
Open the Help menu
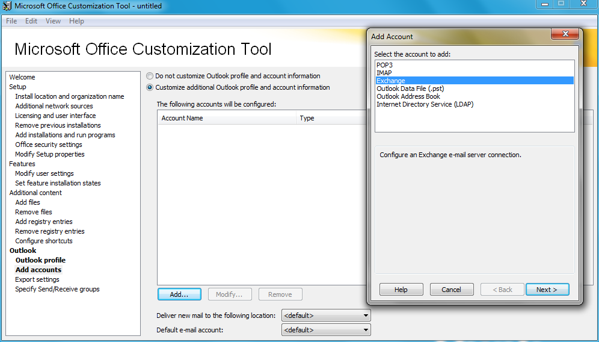click(x=76, y=21)
